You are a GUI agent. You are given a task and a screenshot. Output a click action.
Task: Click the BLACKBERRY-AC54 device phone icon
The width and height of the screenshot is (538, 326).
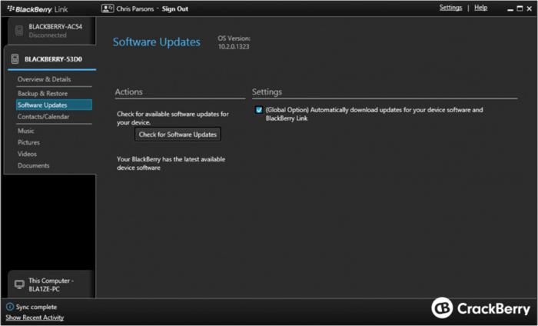click(x=19, y=31)
